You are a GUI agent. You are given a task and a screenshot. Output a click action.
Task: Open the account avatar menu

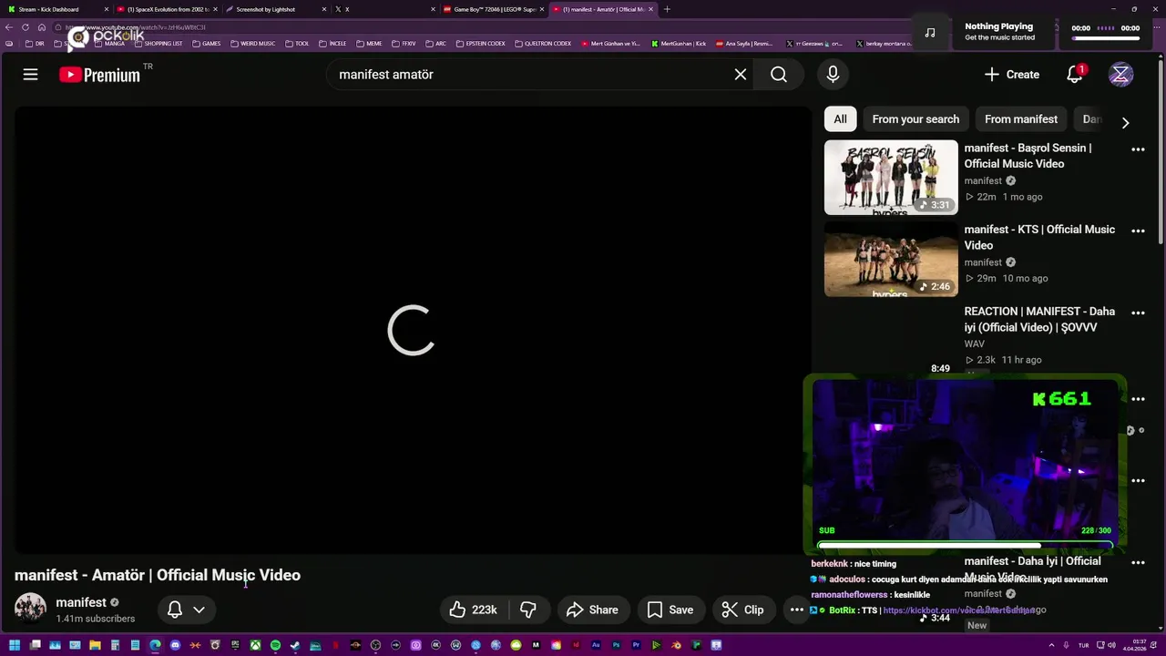tap(1120, 75)
